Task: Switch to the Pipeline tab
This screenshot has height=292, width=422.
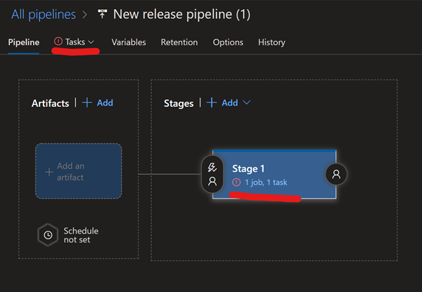Action: click(x=24, y=42)
